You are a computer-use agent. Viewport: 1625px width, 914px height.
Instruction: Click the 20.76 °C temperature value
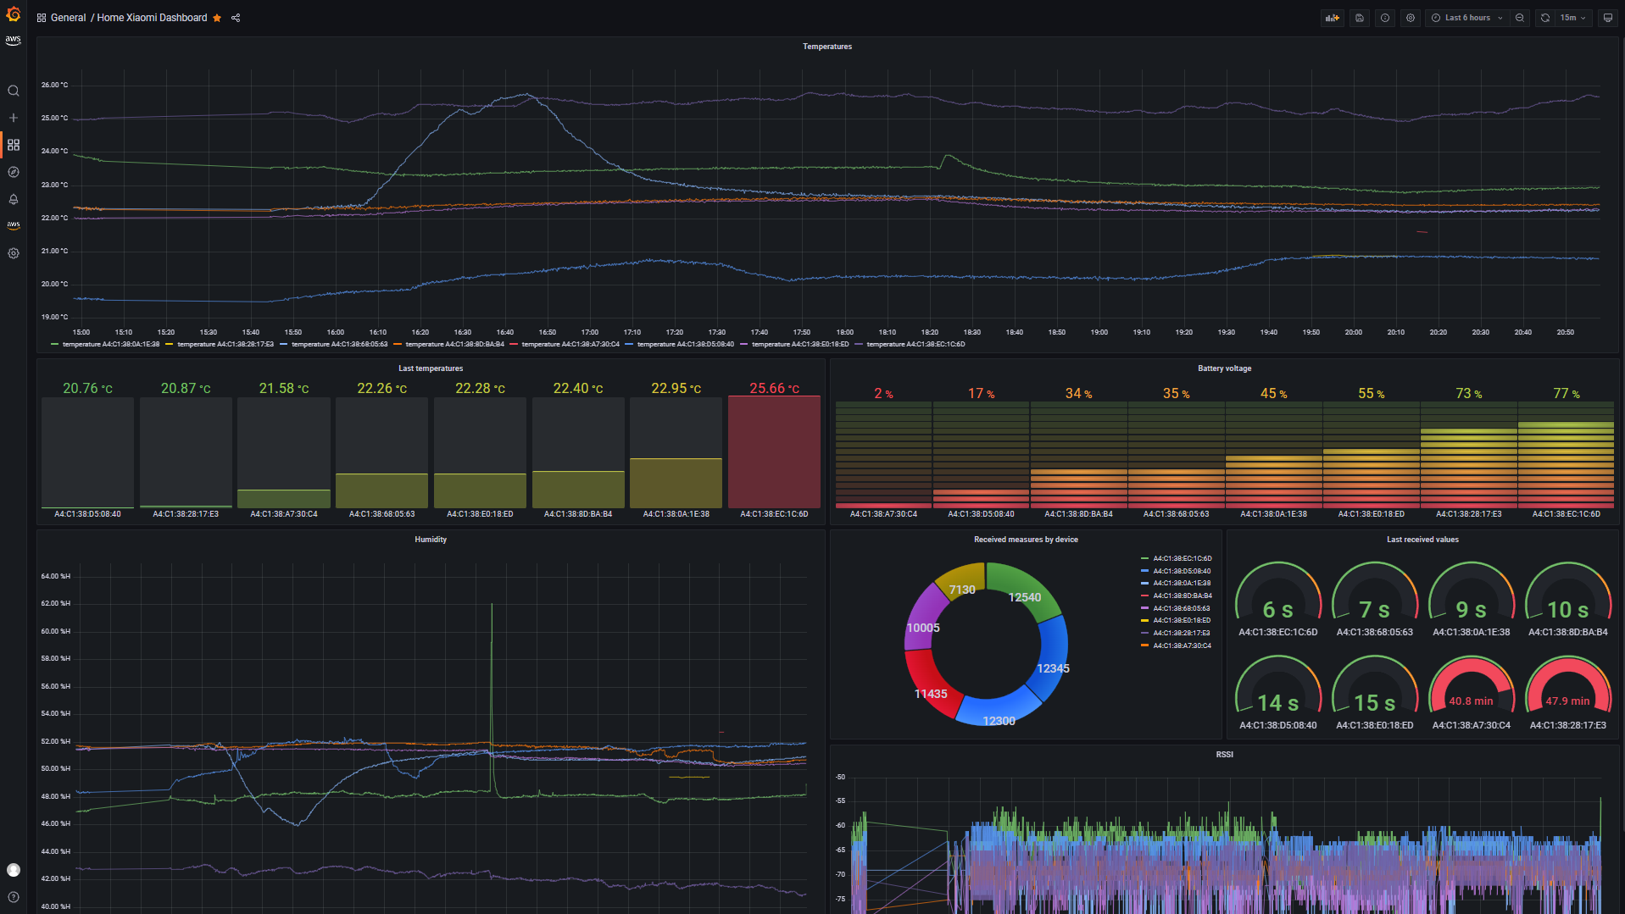point(87,388)
